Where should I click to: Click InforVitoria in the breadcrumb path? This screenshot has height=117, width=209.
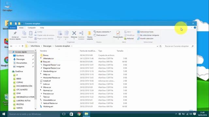[35, 46]
